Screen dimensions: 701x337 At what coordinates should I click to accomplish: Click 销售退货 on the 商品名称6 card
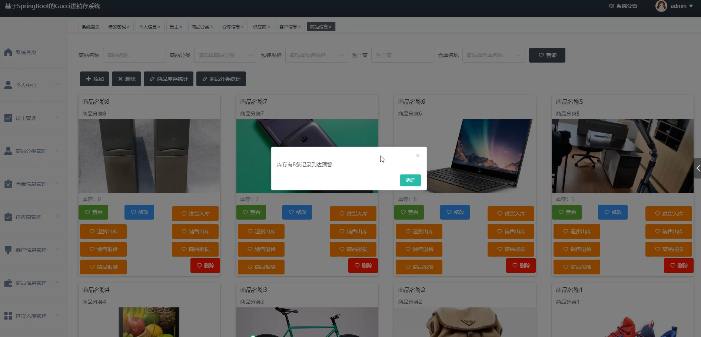pyautogui.click(x=419, y=249)
